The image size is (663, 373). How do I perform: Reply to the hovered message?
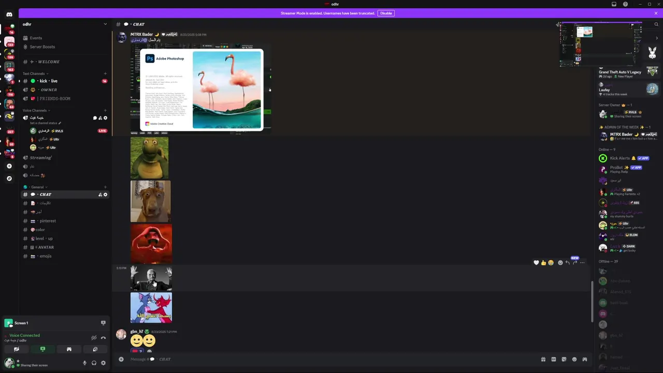567,263
